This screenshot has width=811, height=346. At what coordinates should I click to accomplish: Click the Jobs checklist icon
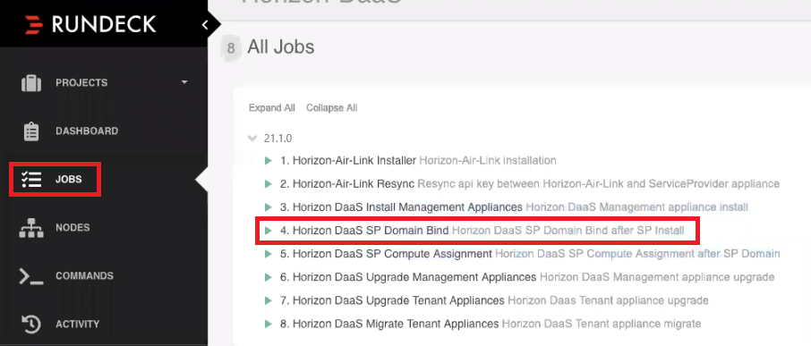31,179
